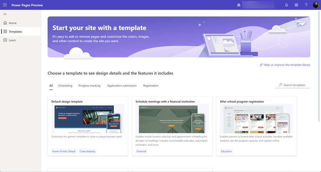Viewport: 321px width, 172px height.
Task: Open financial institution meetings template preview
Action: coord(172,119)
